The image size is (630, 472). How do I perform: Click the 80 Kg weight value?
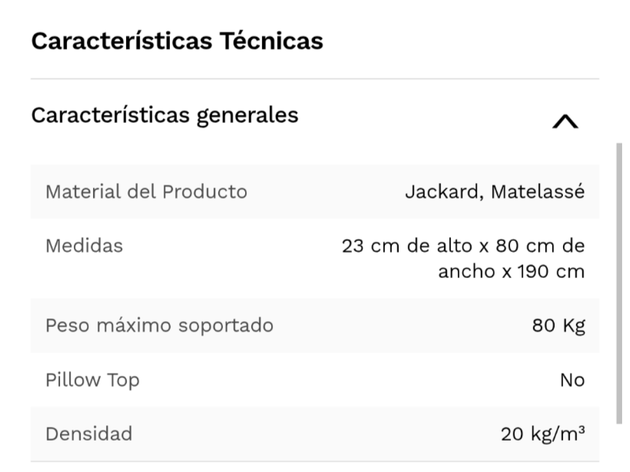(559, 325)
